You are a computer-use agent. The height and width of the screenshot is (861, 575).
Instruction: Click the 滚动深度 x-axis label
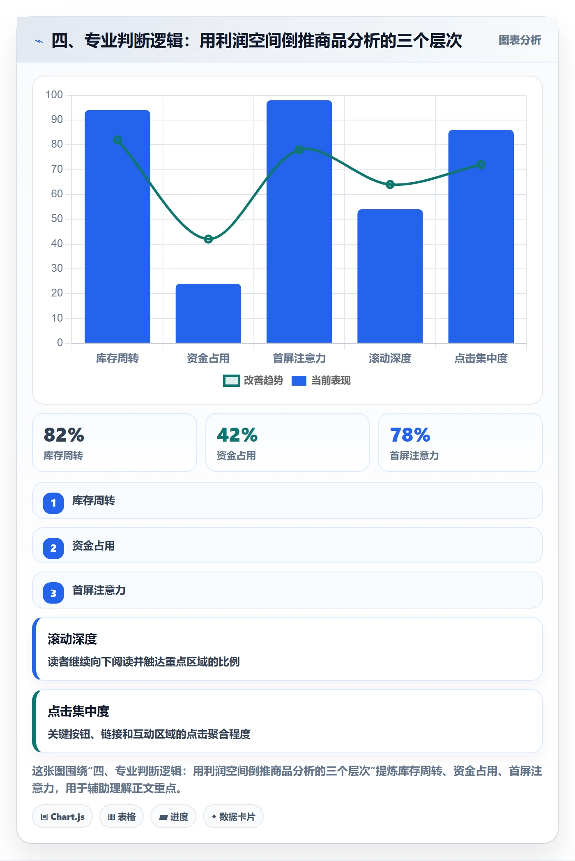click(x=390, y=359)
